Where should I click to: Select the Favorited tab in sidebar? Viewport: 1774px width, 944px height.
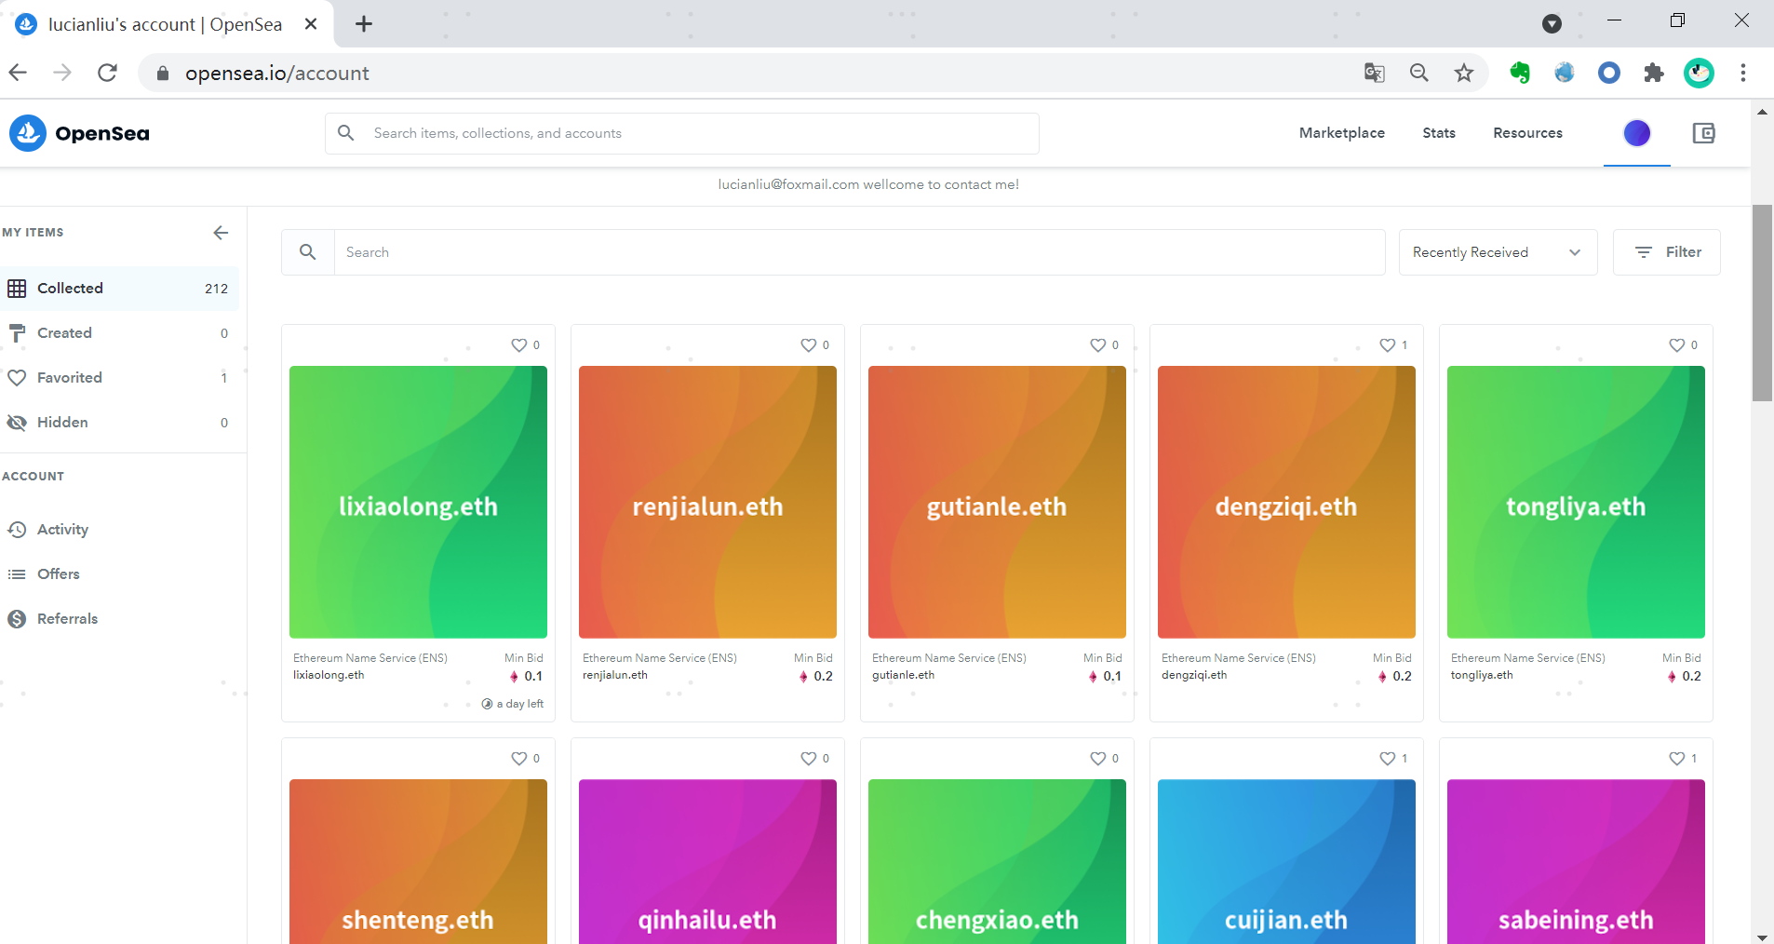(x=70, y=377)
